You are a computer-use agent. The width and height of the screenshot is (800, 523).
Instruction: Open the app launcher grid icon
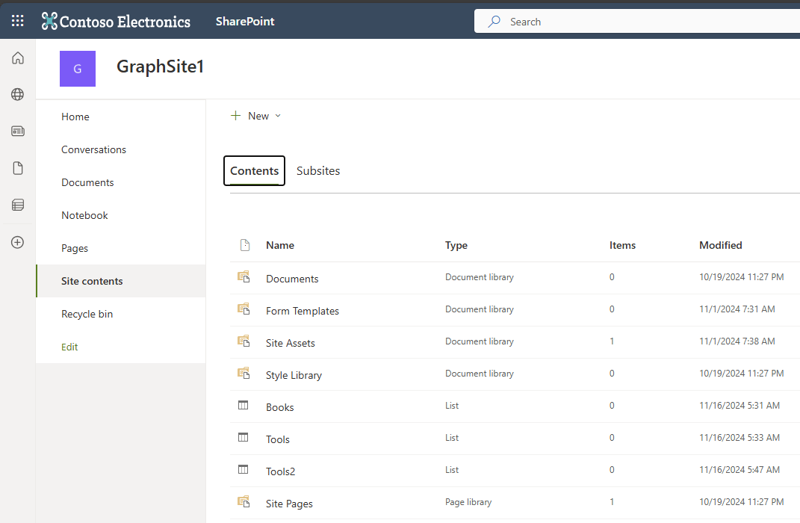17,20
